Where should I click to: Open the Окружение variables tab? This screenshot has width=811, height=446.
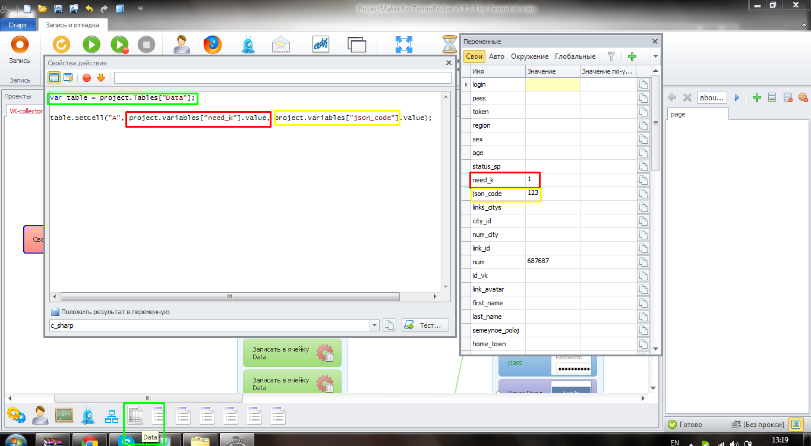(529, 56)
